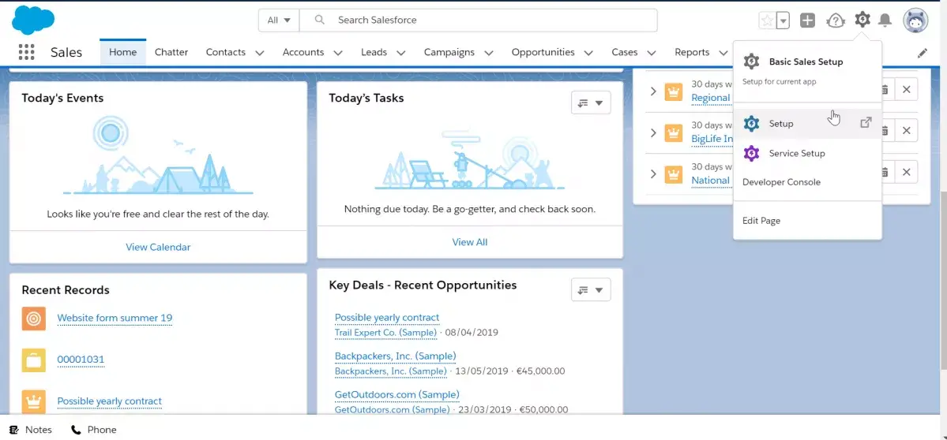Open the Leads tab

(374, 53)
